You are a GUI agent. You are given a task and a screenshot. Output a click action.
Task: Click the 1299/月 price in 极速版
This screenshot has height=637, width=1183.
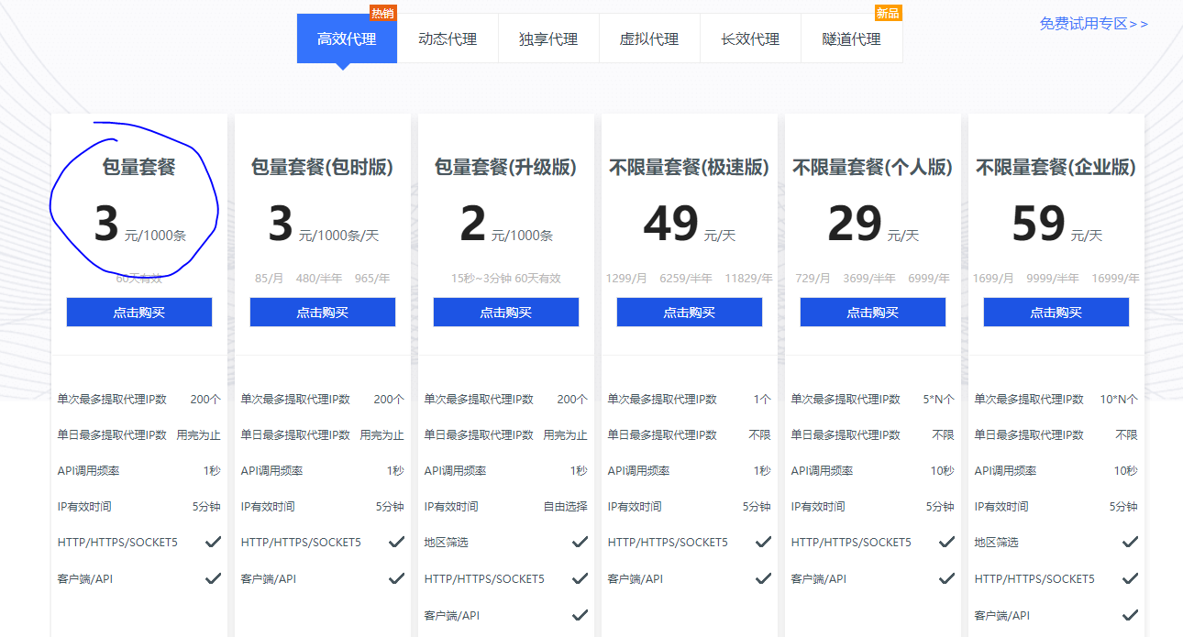click(627, 278)
